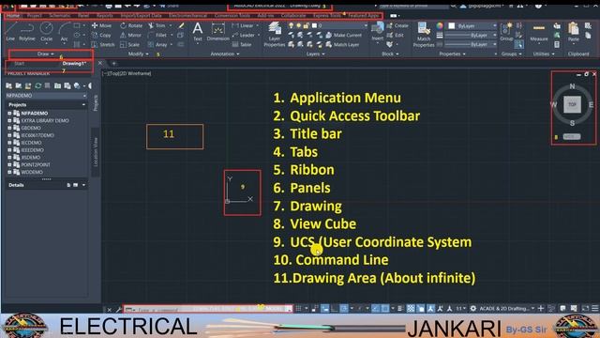Select the Arc tool

coord(64,31)
